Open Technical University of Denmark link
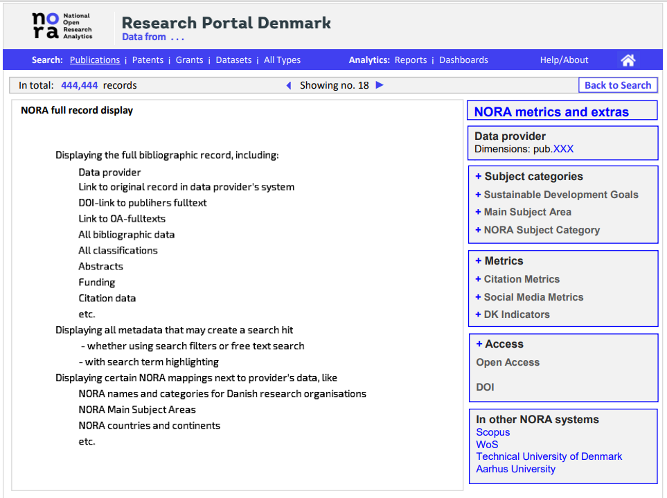 (549, 457)
